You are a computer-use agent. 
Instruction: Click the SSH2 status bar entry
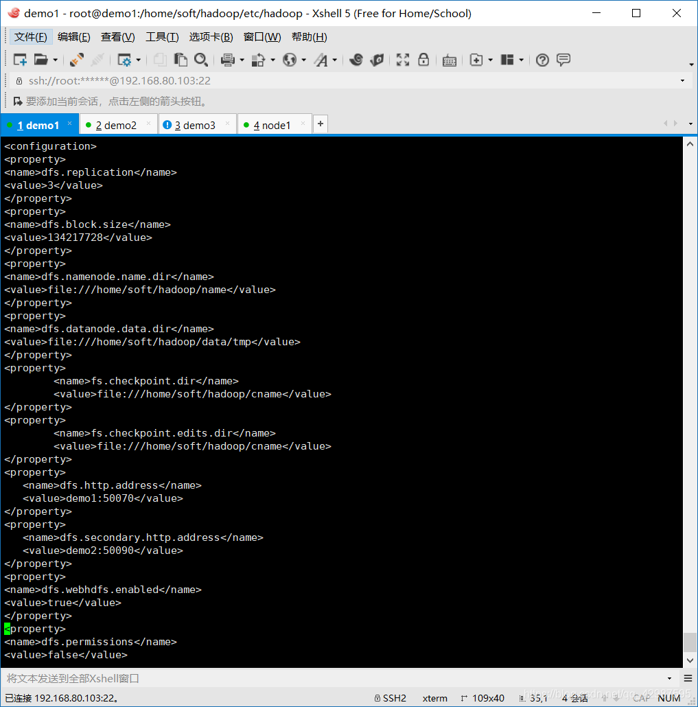391,698
